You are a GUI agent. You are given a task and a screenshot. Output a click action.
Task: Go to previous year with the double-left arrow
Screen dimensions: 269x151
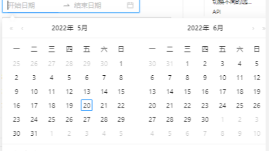coord(11,28)
